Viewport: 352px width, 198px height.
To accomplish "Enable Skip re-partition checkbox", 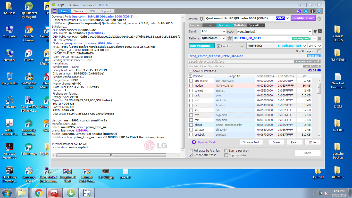I will click(x=226, y=151).
